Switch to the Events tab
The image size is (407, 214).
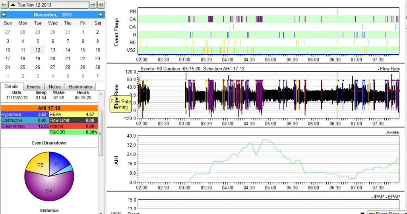(33, 87)
